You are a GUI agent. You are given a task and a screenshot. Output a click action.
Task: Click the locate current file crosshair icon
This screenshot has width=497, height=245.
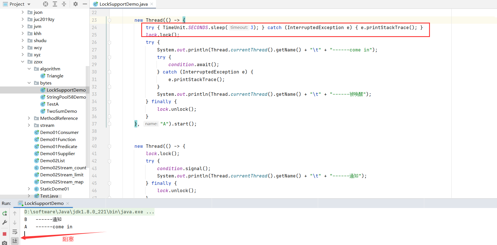tap(46, 4)
